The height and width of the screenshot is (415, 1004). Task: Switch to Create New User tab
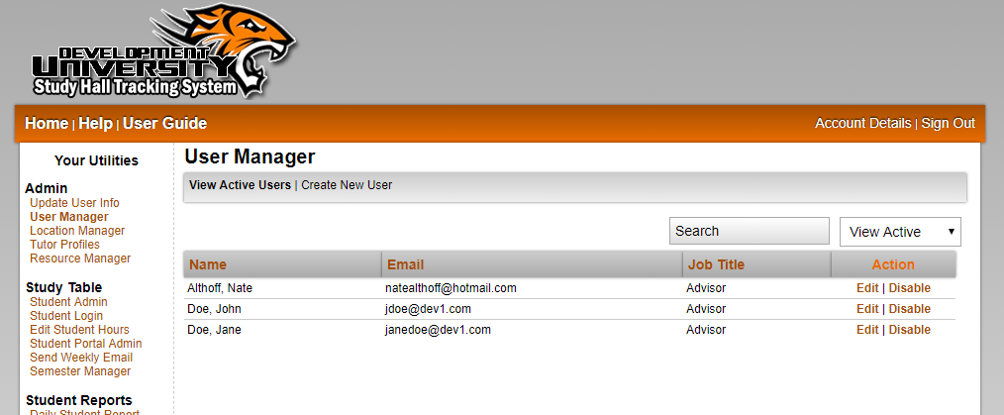point(347,185)
